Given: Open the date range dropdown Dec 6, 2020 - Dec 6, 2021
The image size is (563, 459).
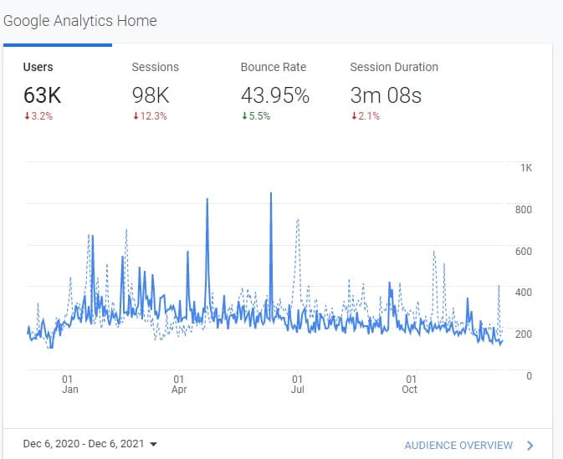Looking at the screenshot, I should tap(90, 444).
